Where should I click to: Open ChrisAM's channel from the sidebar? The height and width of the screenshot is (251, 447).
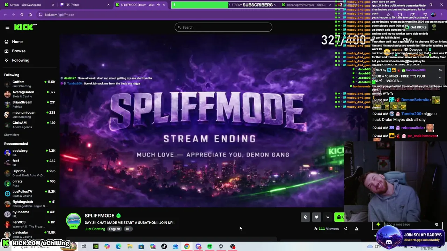[30, 125]
